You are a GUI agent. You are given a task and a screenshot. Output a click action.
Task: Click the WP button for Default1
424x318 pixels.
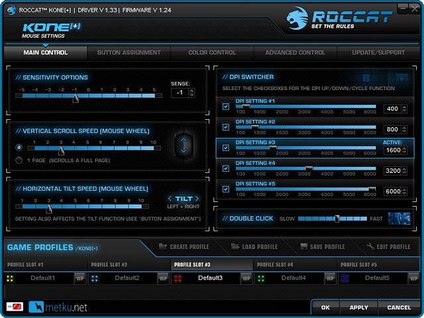coord(79,278)
